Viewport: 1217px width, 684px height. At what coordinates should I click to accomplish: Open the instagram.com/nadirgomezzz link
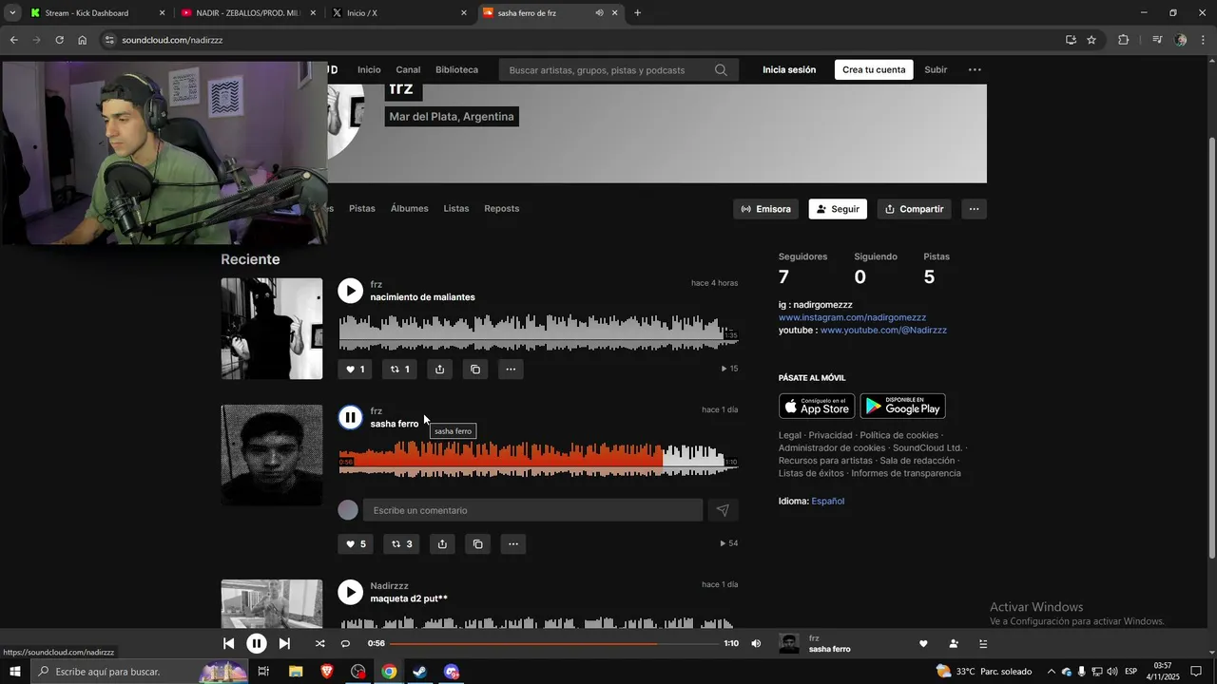pyautogui.click(x=852, y=317)
